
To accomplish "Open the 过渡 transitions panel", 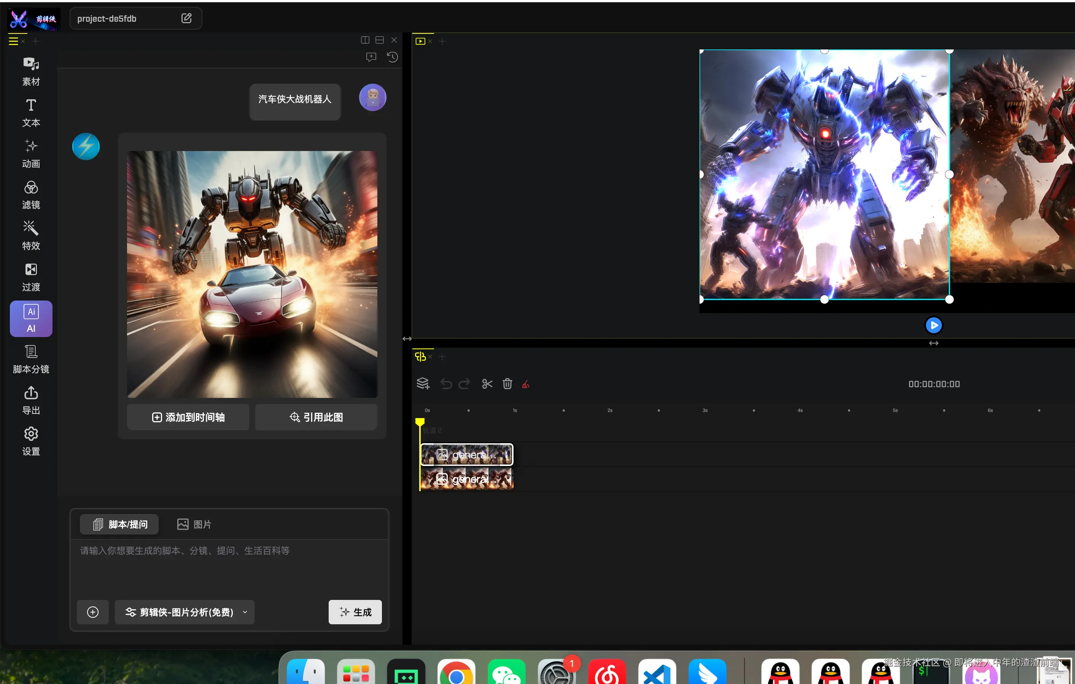I will (x=31, y=277).
